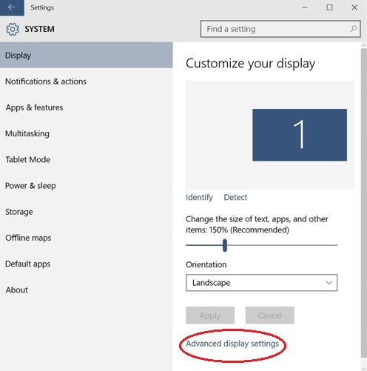This screenshot has height=371, width=367.
Task: Go back with the arrow button
Action: [x=12, y=7]
